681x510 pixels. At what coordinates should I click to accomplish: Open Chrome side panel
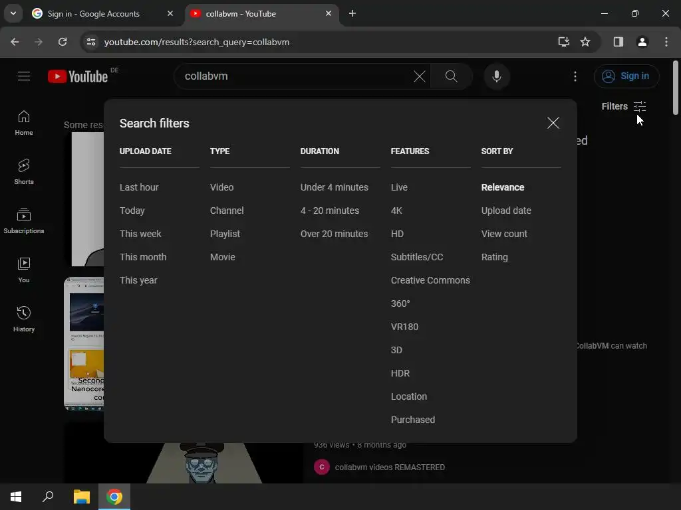pyautogui.click(x=618, y=42)
